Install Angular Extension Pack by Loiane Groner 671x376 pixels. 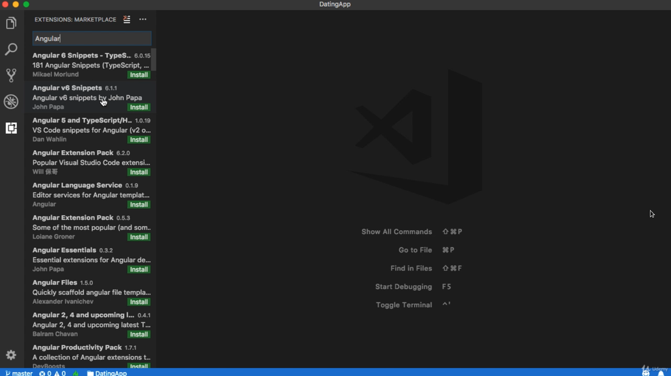click(139, 237)
